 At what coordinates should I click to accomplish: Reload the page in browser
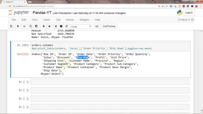(10, 6)
